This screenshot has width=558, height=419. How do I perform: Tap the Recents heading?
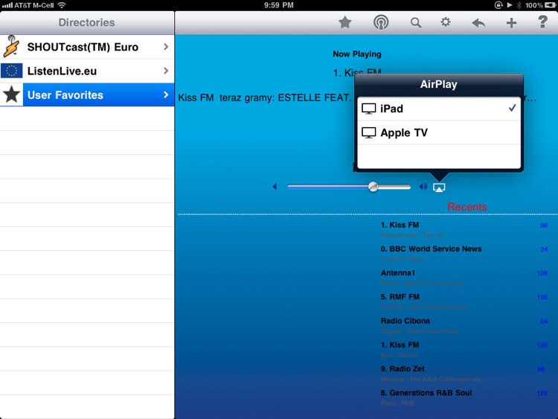466,207
